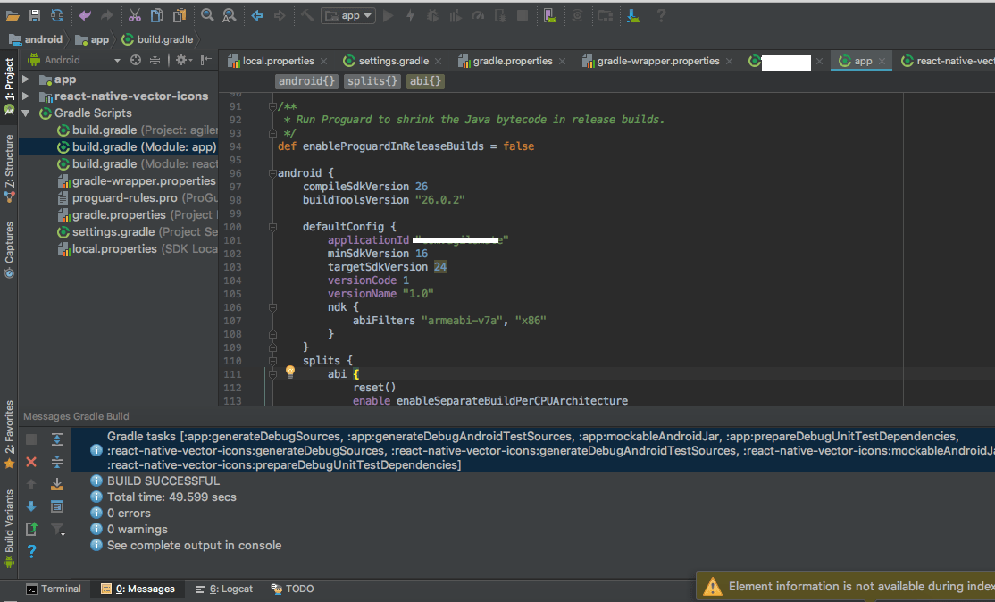Click the abi{} breadcrumb in editor
Screen dimensions: 995x602
425,81
